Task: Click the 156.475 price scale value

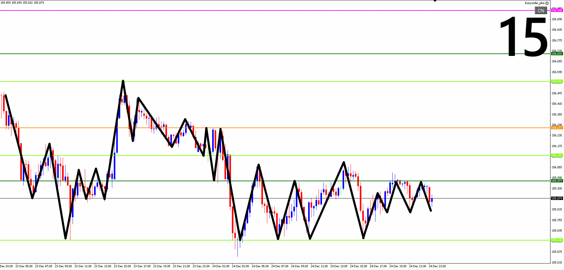Action: (x=557, y=93)
